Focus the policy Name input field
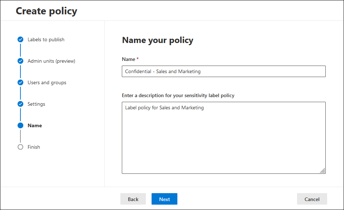344x210 pixels. [224, 71]
